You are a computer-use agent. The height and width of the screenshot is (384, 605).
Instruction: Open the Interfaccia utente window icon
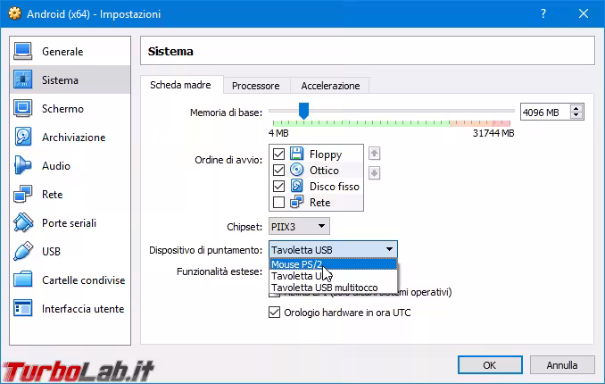click(x=23, y=309)
